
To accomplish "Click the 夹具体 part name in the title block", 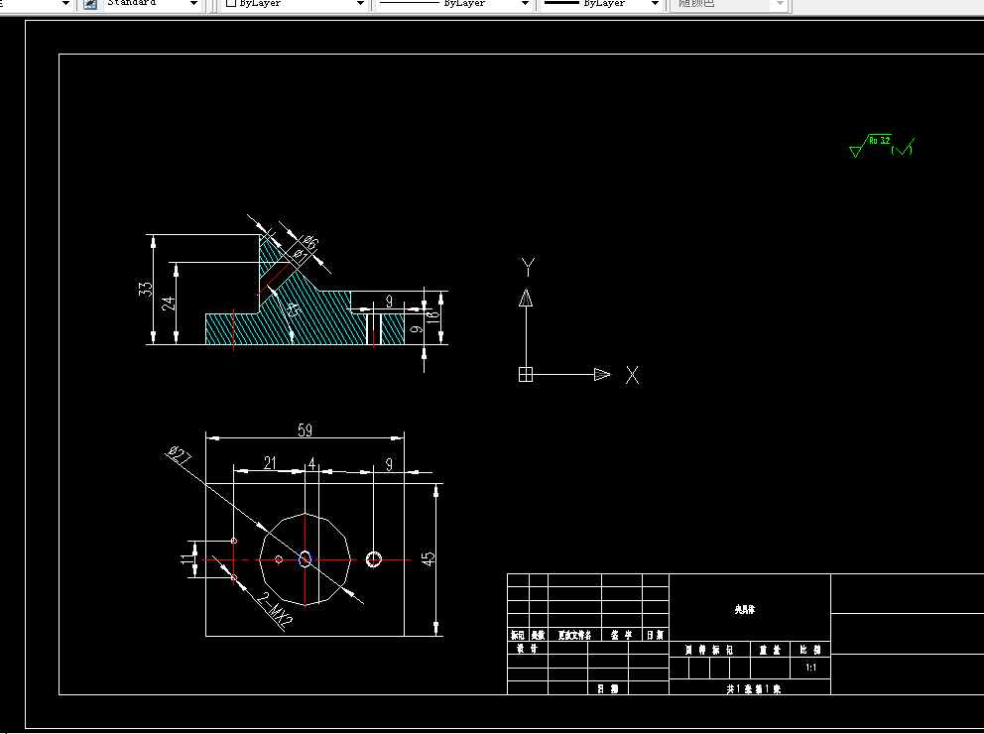I will [745, 609].
